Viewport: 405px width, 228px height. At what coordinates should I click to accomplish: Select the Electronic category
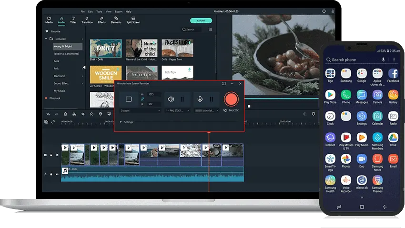60,76
